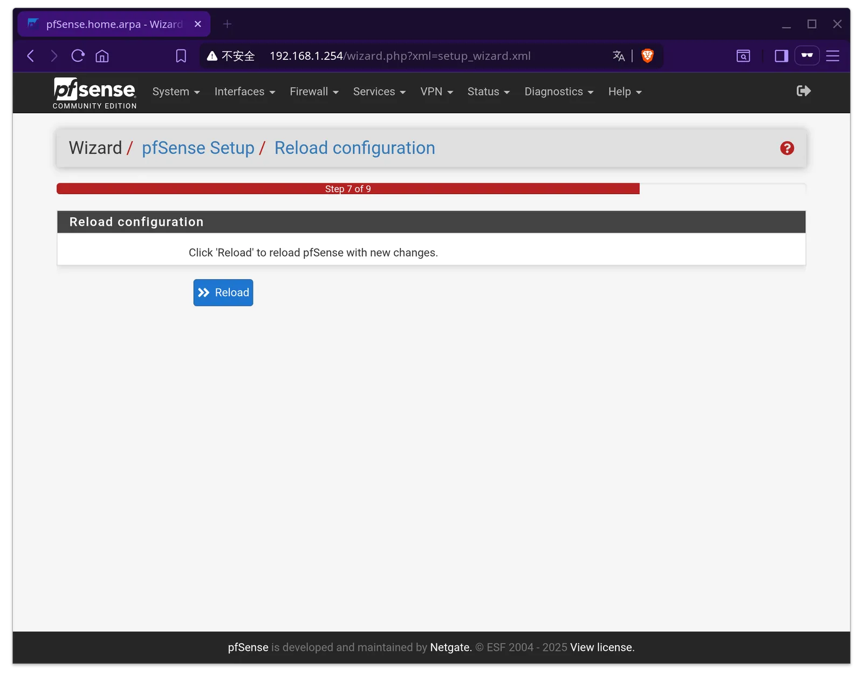Expand the VPN menu

click(x=436, y=92)
